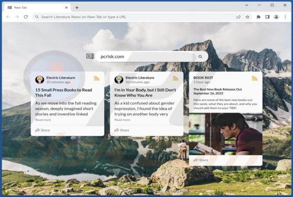Click Electric Literature avatar on second card
This screenshot has height=197, width=293.
point(119,80)
